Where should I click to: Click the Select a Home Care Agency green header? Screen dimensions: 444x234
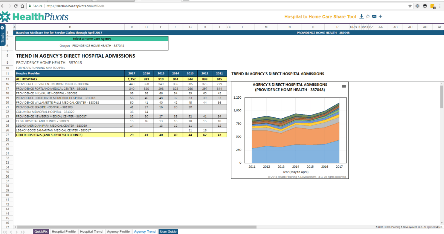click(92, 39)
